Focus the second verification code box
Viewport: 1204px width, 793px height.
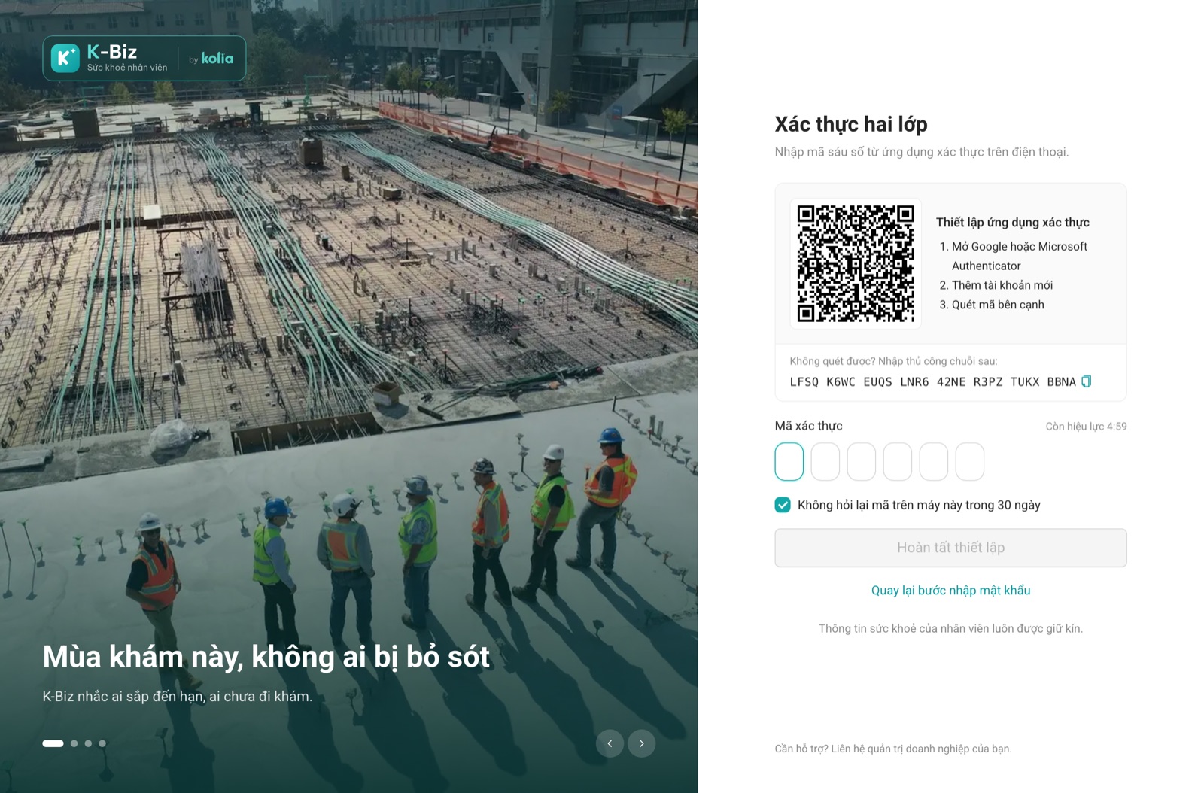click(825, 461)
